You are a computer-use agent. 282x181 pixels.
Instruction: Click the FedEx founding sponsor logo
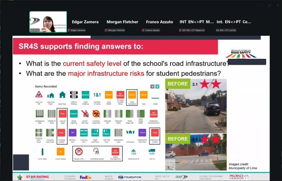[86, 177]
